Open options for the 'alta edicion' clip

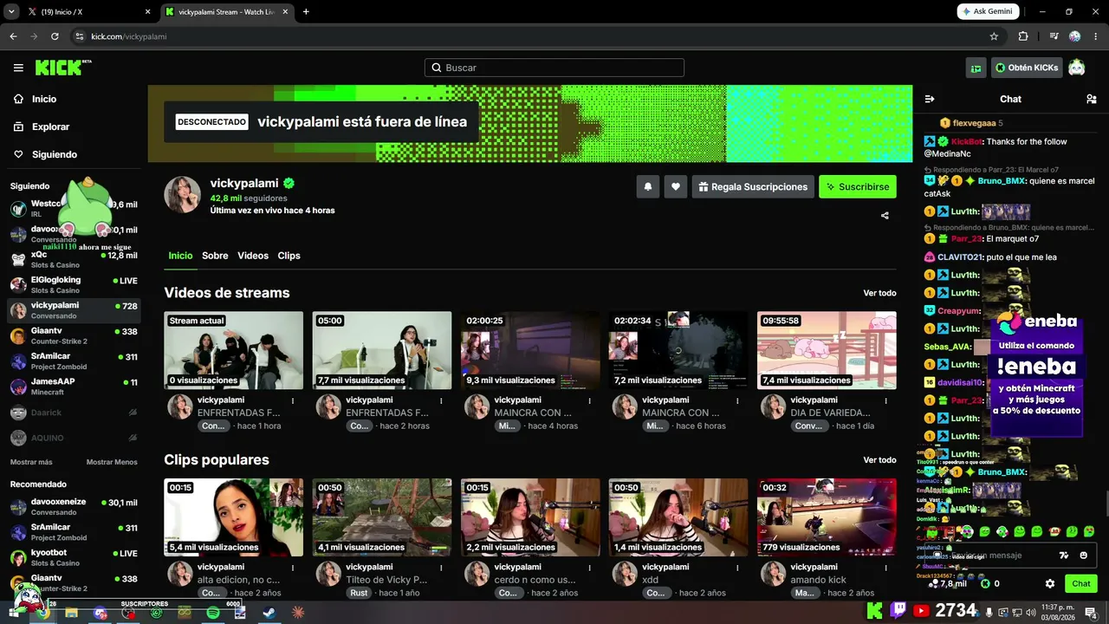293,568
